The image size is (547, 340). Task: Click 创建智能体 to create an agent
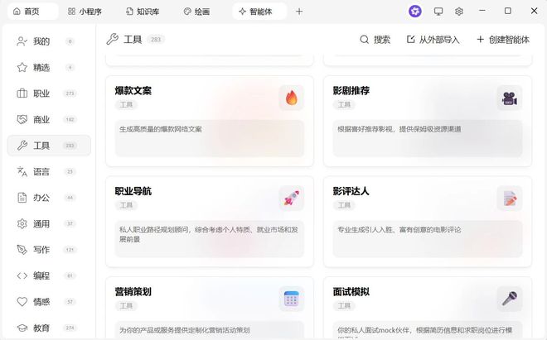tap(502, 40)
